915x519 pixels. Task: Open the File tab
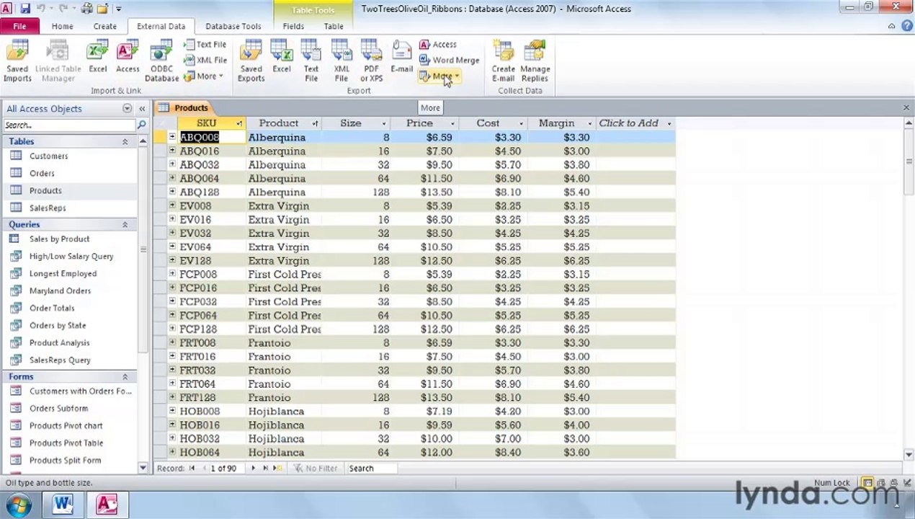point(19,26)
